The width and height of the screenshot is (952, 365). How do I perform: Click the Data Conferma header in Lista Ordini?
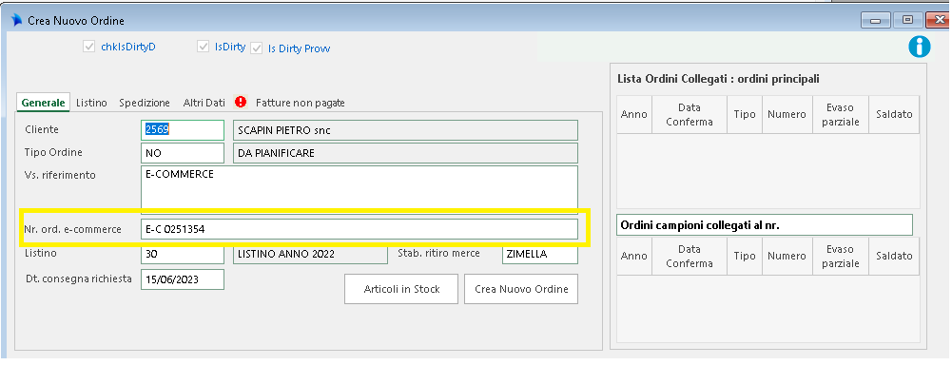pos(690,114)
